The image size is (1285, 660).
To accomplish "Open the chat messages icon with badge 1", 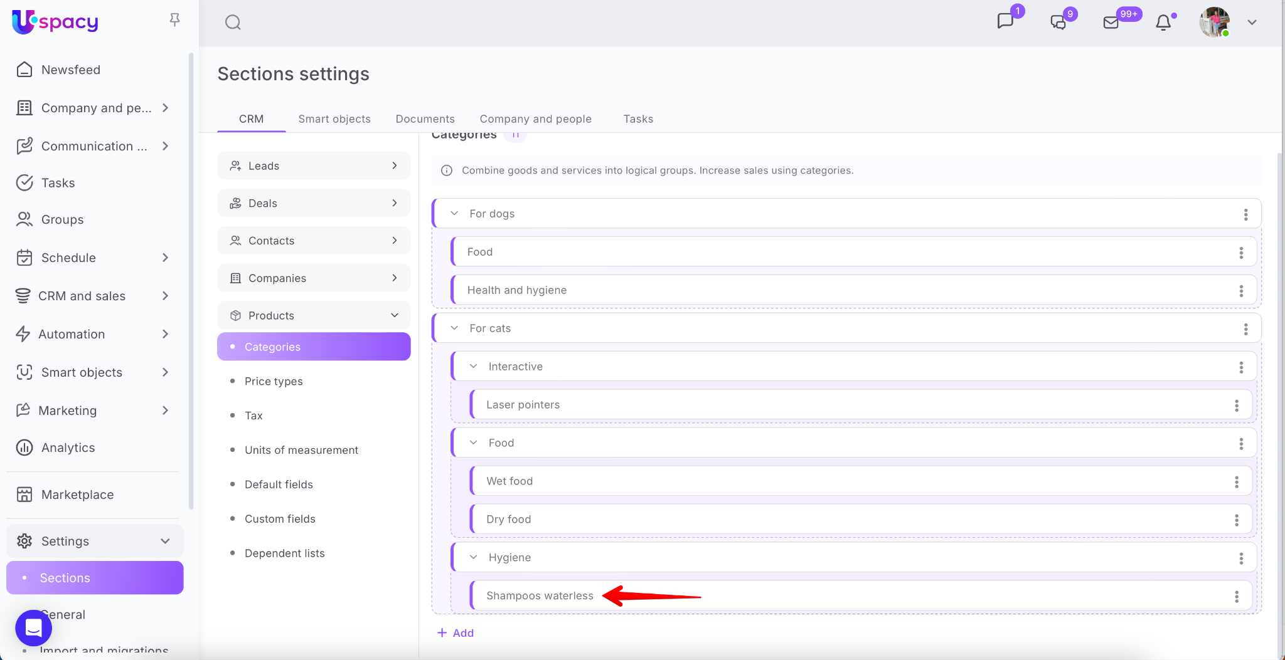I will [1005, 21].
